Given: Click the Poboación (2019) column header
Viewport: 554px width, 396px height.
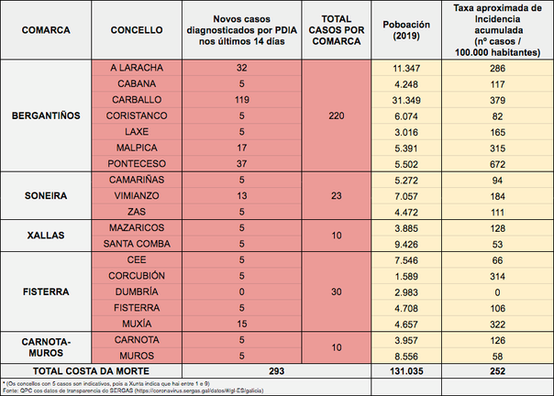Looking at the screenshot, I should pos(411,30).
